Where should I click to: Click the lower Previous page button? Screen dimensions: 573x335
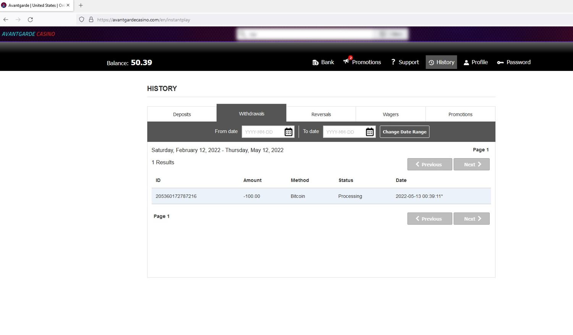coord(429,219)
